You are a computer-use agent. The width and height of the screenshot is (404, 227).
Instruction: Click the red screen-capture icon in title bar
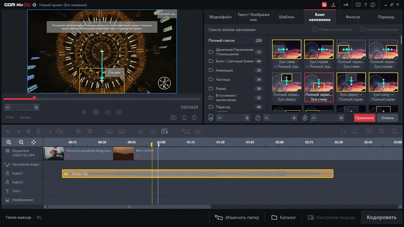click(324, 5)
